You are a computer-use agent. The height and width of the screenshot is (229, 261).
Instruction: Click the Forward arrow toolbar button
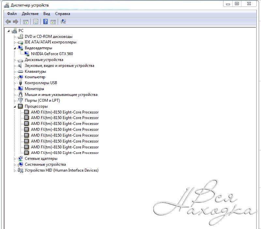pos(15,22)
